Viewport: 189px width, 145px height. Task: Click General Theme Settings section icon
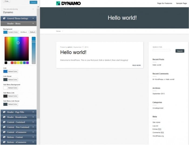[x=4, y=18]
